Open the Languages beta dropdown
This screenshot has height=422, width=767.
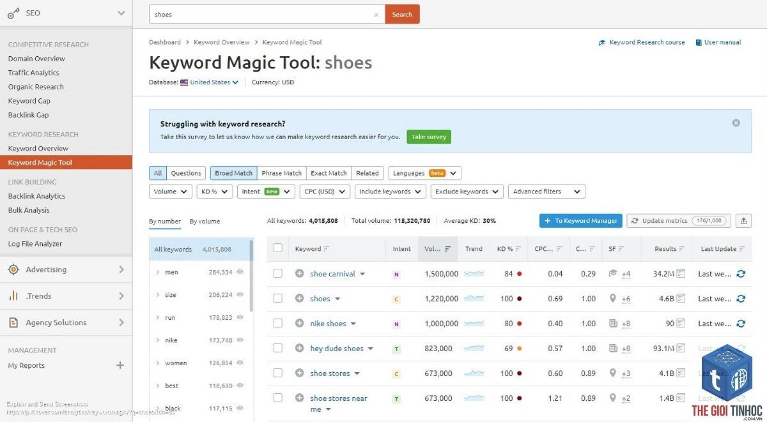425,173
